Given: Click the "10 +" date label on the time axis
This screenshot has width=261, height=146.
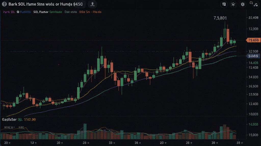Looking at the screenshot, I should [x=240, y=143].
